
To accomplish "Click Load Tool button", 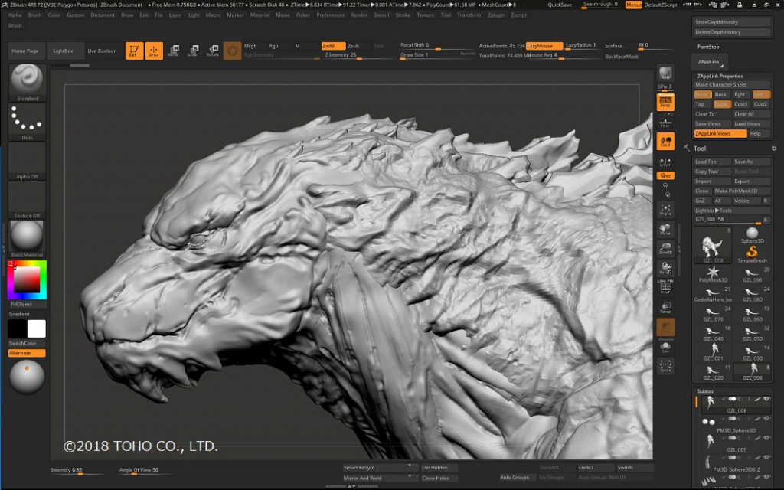I will 712,162.
